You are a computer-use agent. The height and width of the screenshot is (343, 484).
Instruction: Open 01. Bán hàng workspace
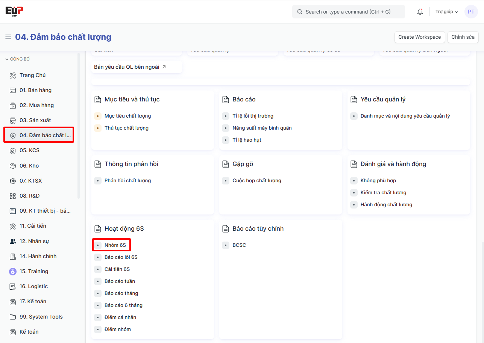coord(35,90)
